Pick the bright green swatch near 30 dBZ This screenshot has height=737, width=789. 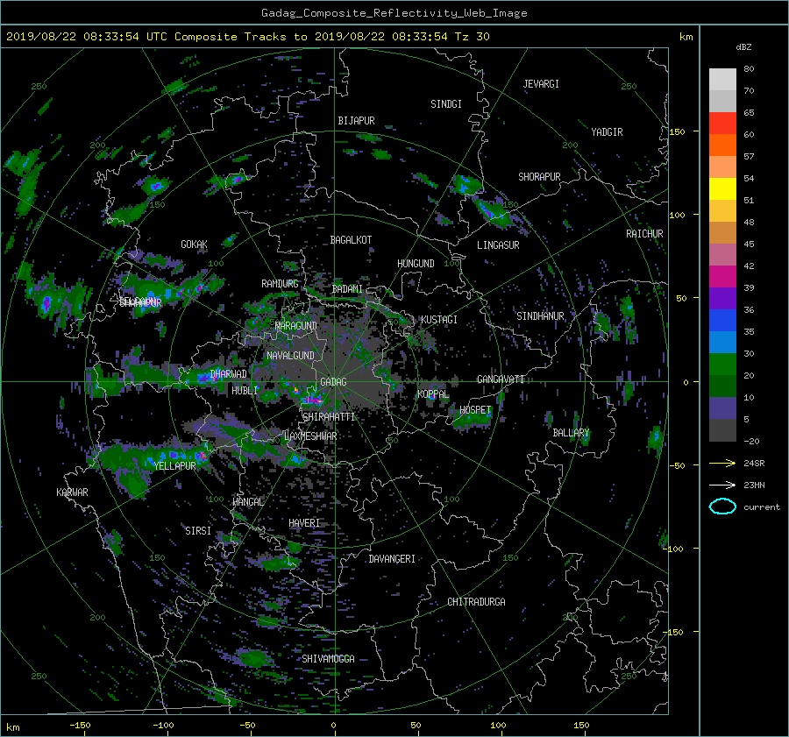click(722, 364)
